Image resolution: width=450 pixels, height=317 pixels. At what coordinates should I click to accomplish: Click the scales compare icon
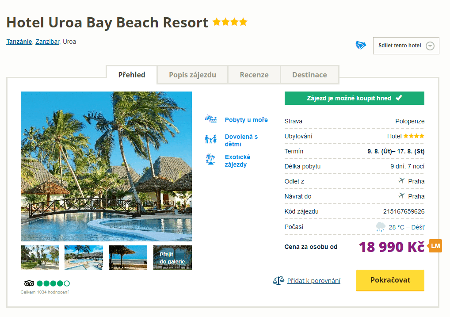click(278, 281)
